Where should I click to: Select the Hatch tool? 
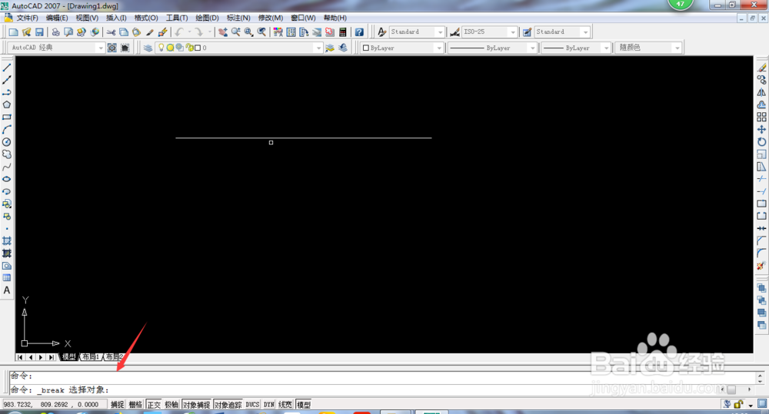tap(7, 241)
